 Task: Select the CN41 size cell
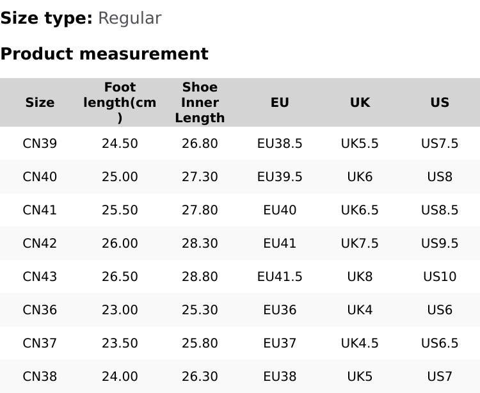tap(40, 210)
